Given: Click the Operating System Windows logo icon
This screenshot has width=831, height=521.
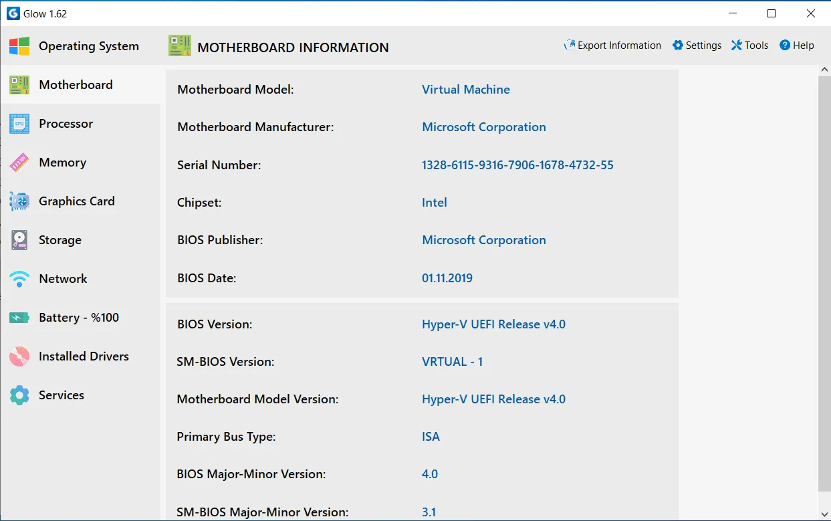Looking at the screenshot, I should coord(19,46).
